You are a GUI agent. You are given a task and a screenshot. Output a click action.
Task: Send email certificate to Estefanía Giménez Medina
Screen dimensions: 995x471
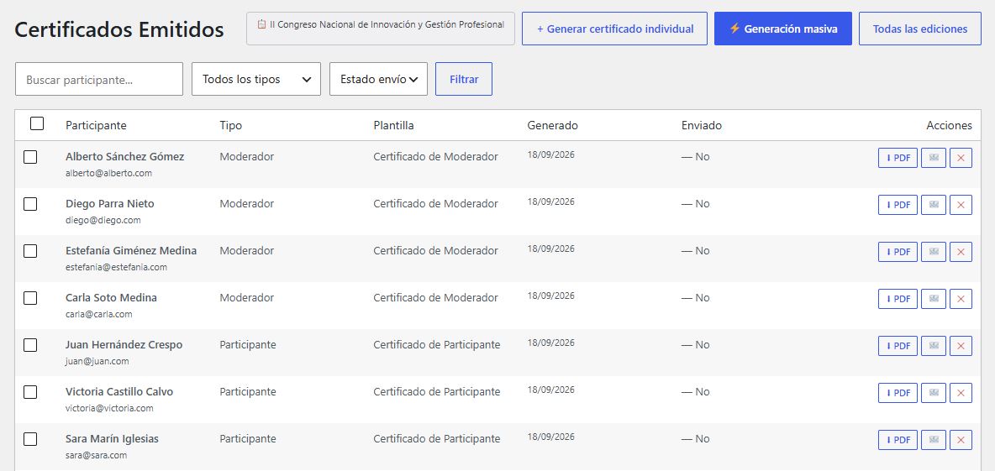click(x=934, y=252)
